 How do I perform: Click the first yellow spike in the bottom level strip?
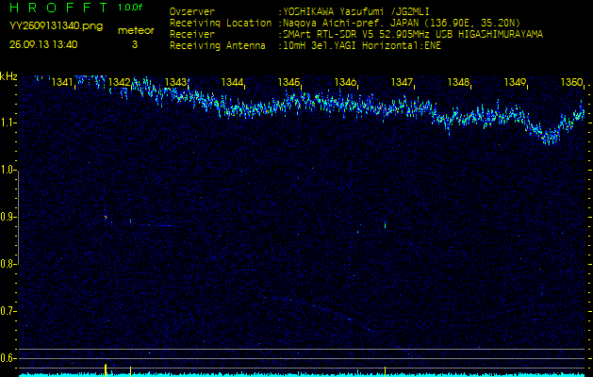(x=107, y=368)
